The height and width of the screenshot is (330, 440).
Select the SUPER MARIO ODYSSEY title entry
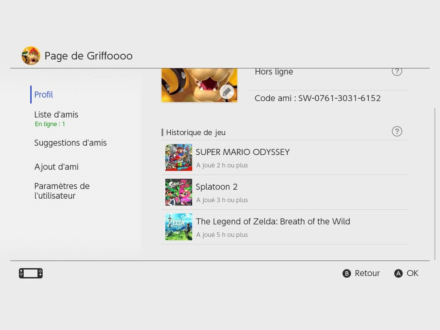coord(243,152)
